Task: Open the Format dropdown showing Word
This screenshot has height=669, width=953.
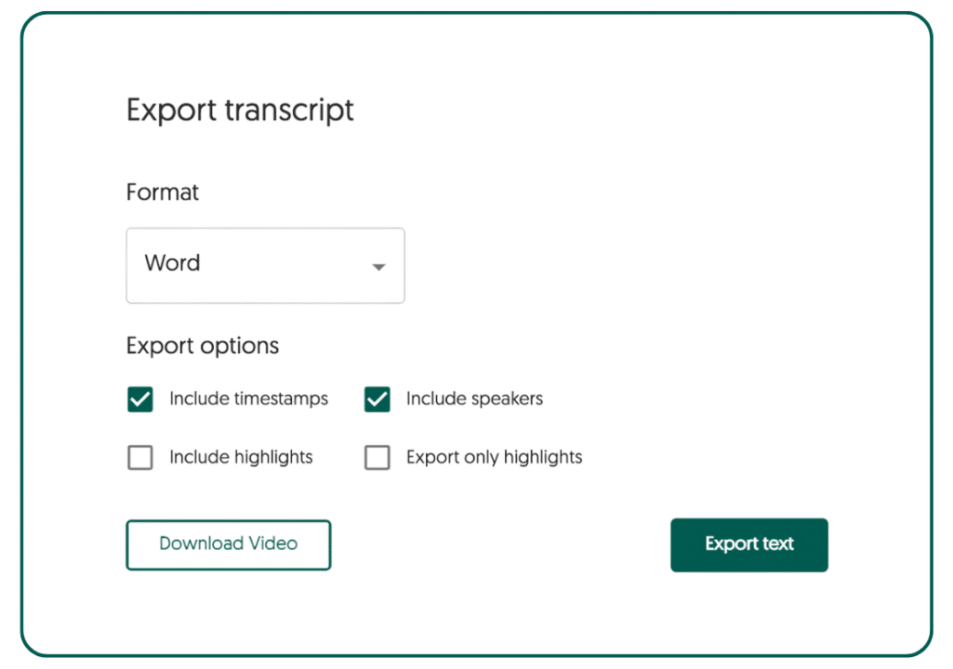Action: pyautogui.click(x=265, y=265)
